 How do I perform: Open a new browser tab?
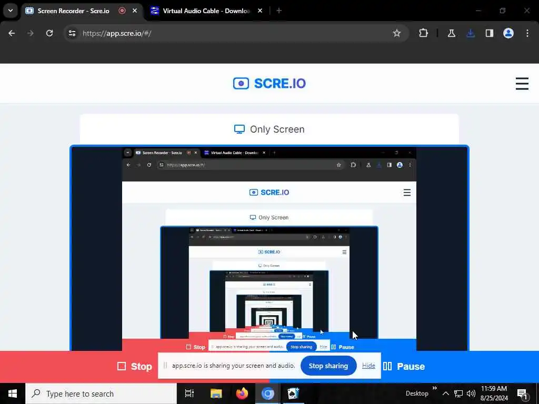click(x=279, y=11)
